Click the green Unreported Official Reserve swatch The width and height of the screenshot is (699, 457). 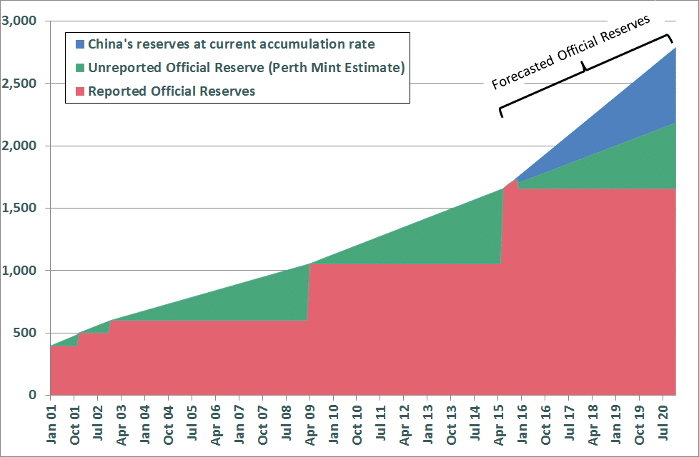pos(80,68)
